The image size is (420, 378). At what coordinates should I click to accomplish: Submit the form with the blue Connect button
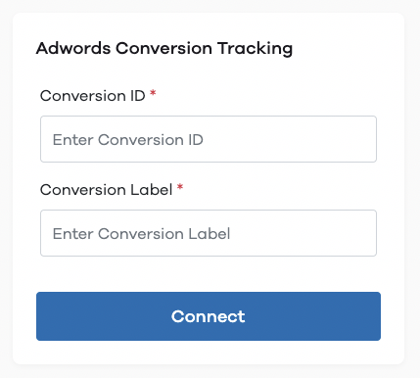(209, 316)
